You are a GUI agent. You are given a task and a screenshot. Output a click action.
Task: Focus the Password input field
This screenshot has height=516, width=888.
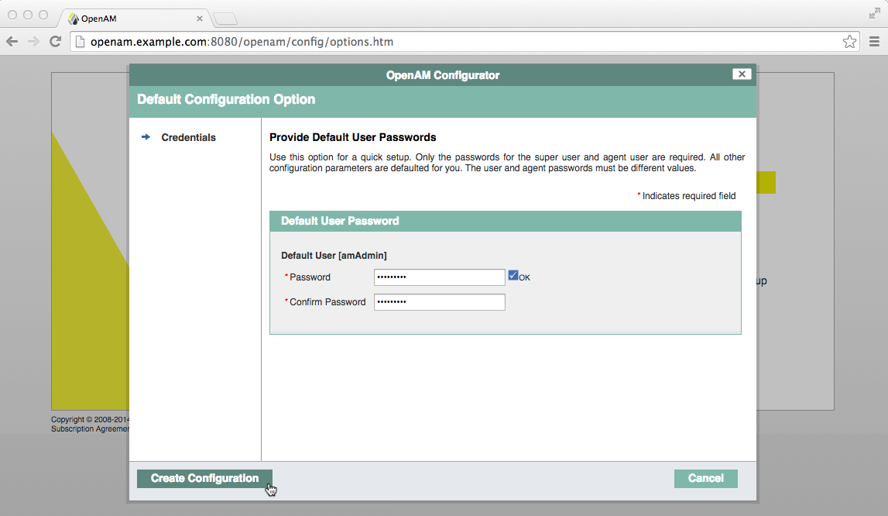tap(440, 277)
